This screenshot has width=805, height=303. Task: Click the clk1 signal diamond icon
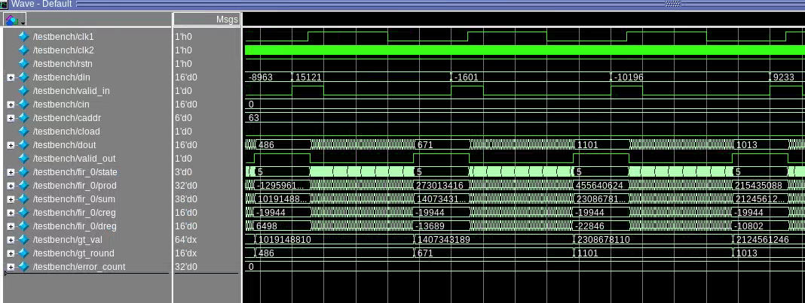[x=23, y=37]
